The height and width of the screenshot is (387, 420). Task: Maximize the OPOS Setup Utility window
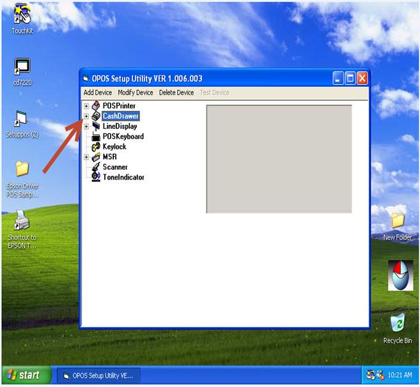pos(350,79)
